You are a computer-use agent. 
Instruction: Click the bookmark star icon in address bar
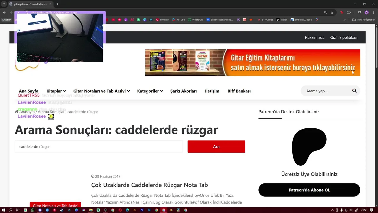(332, 12)
